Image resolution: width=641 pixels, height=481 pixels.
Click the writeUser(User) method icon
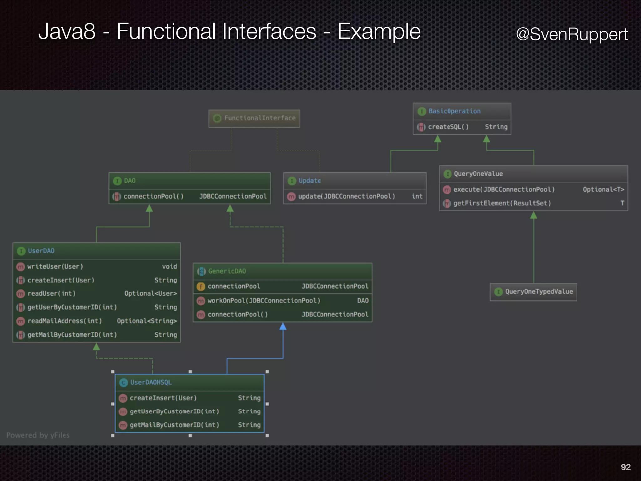pyautogui.click(x=21, y=266)
